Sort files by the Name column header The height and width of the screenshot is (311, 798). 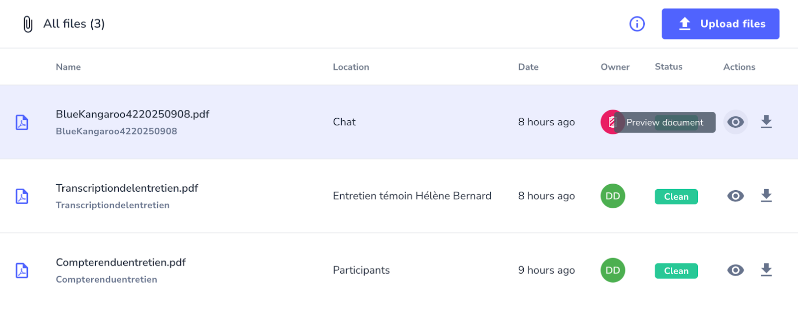tap(68, 67)
